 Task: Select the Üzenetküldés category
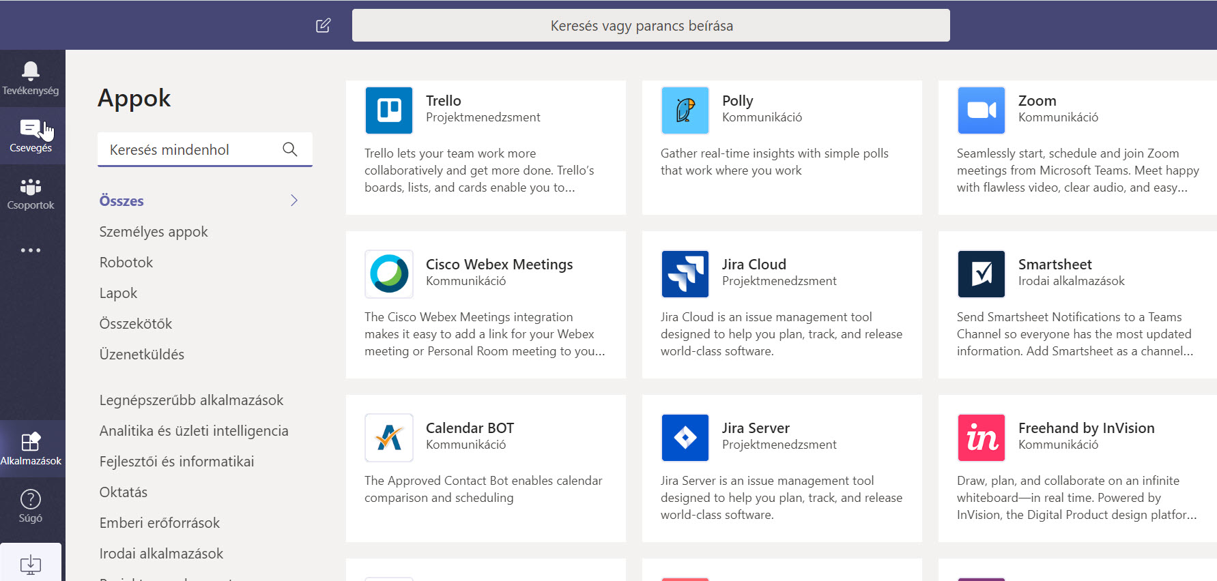click(x=142, y=355)
